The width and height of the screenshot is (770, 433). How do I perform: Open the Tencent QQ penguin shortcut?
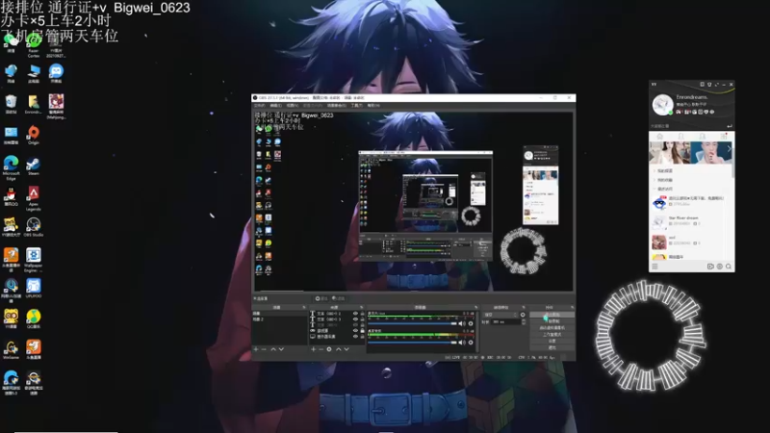11,196
